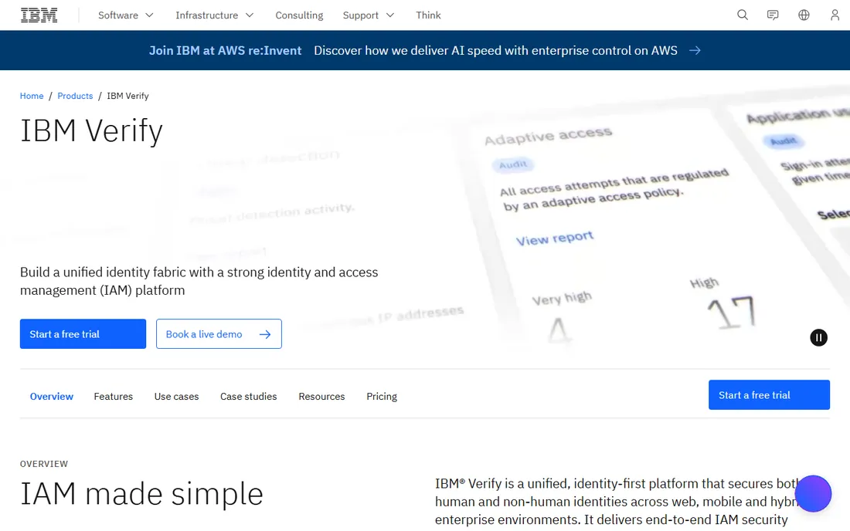Click the IBM Verify page heading

(x=91, y=131)
